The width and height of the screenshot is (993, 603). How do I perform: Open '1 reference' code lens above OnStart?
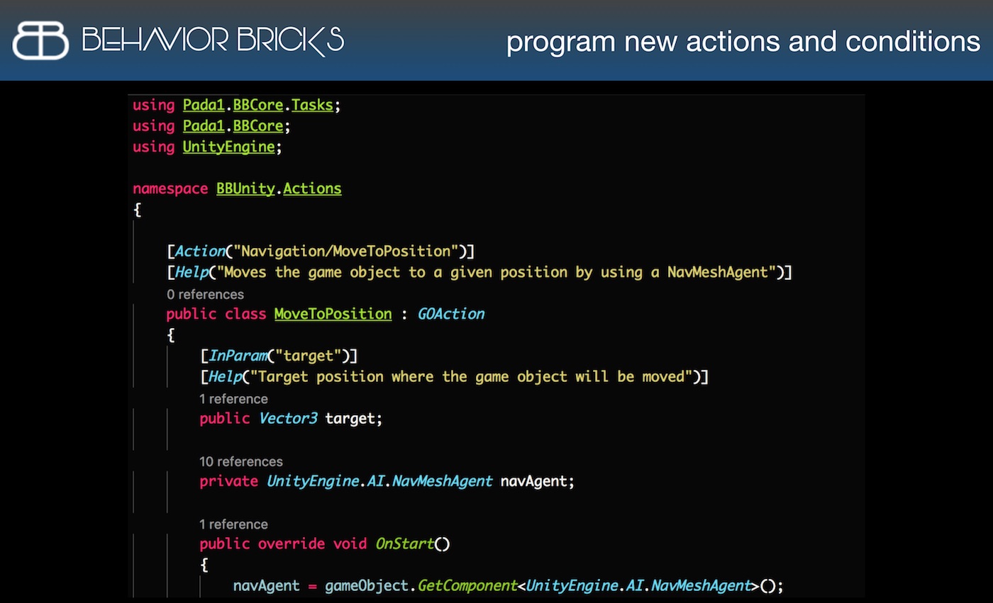(x=233, y=524)
